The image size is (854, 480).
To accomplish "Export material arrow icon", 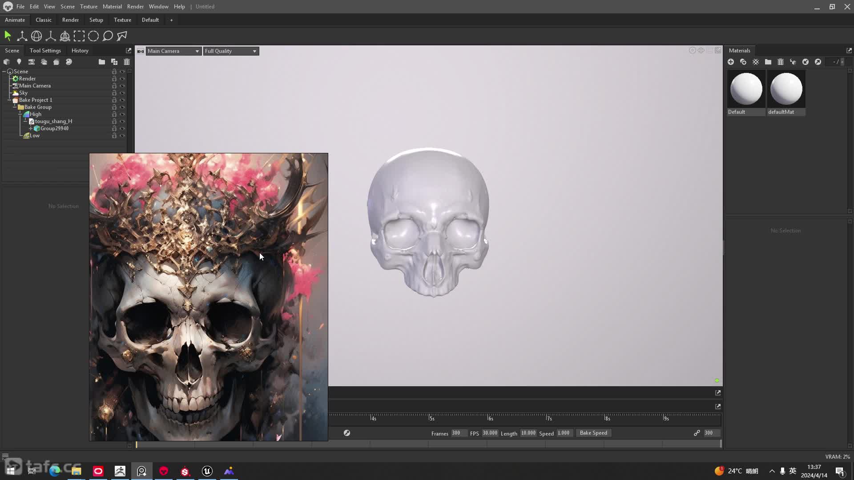I will [818, 62].
